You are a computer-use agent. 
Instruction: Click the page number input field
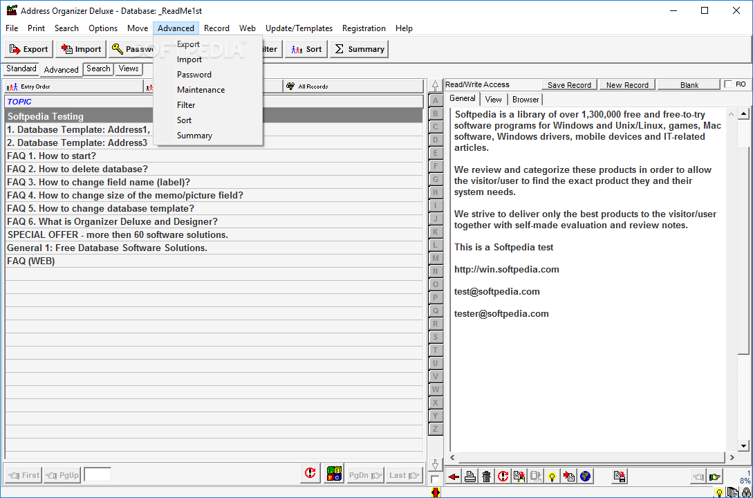click(x=97, y=475)
